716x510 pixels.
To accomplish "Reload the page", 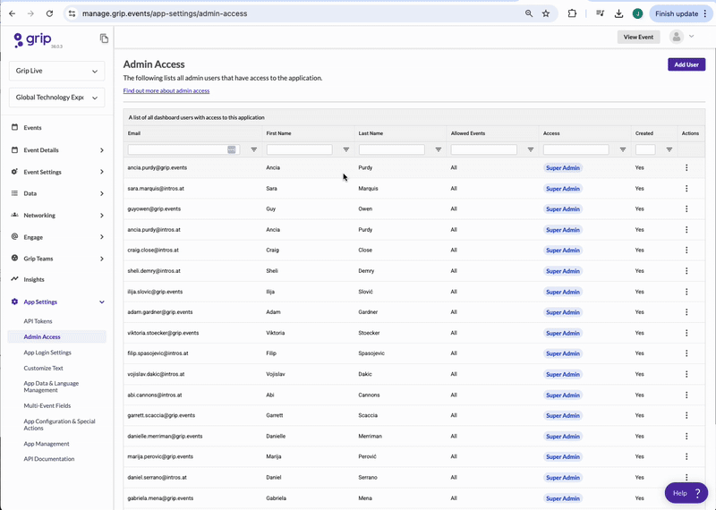I will (49, 13).
